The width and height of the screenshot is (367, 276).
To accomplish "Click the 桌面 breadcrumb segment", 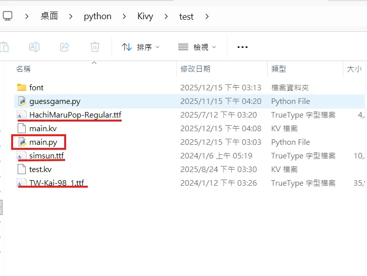I will point(49,16).
